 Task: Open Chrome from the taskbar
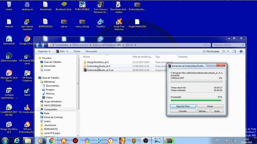coord(52,140)
